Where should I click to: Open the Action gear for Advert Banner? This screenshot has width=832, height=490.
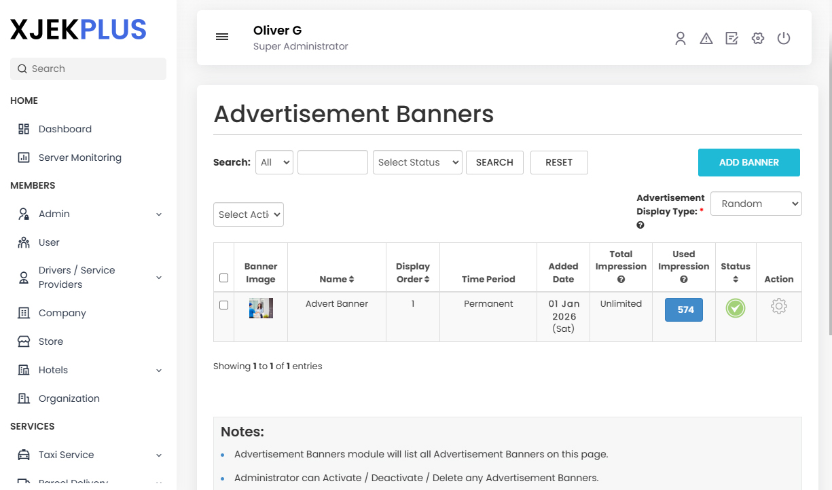[778, 306]
